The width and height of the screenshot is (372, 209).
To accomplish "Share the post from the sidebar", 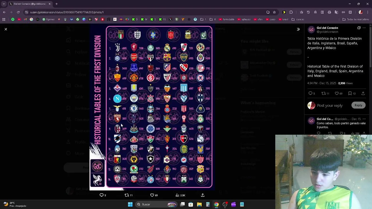I will click(x=363, y=93).
